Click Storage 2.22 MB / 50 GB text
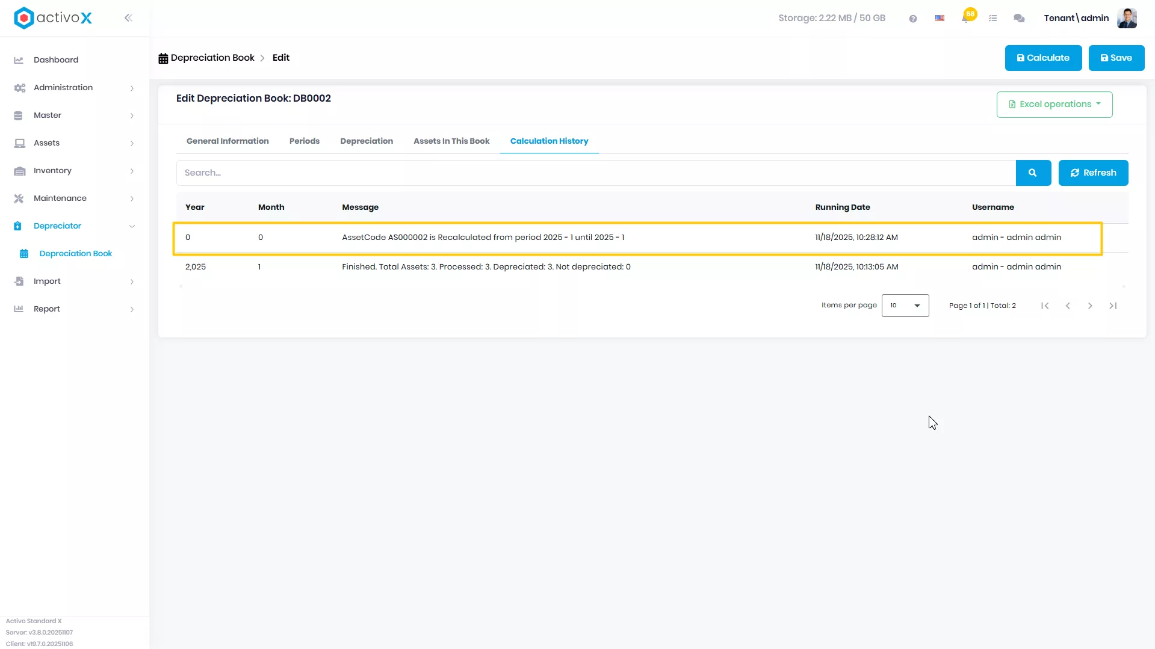This screenshot has height=649, width=1155. (x=832, y=18)
